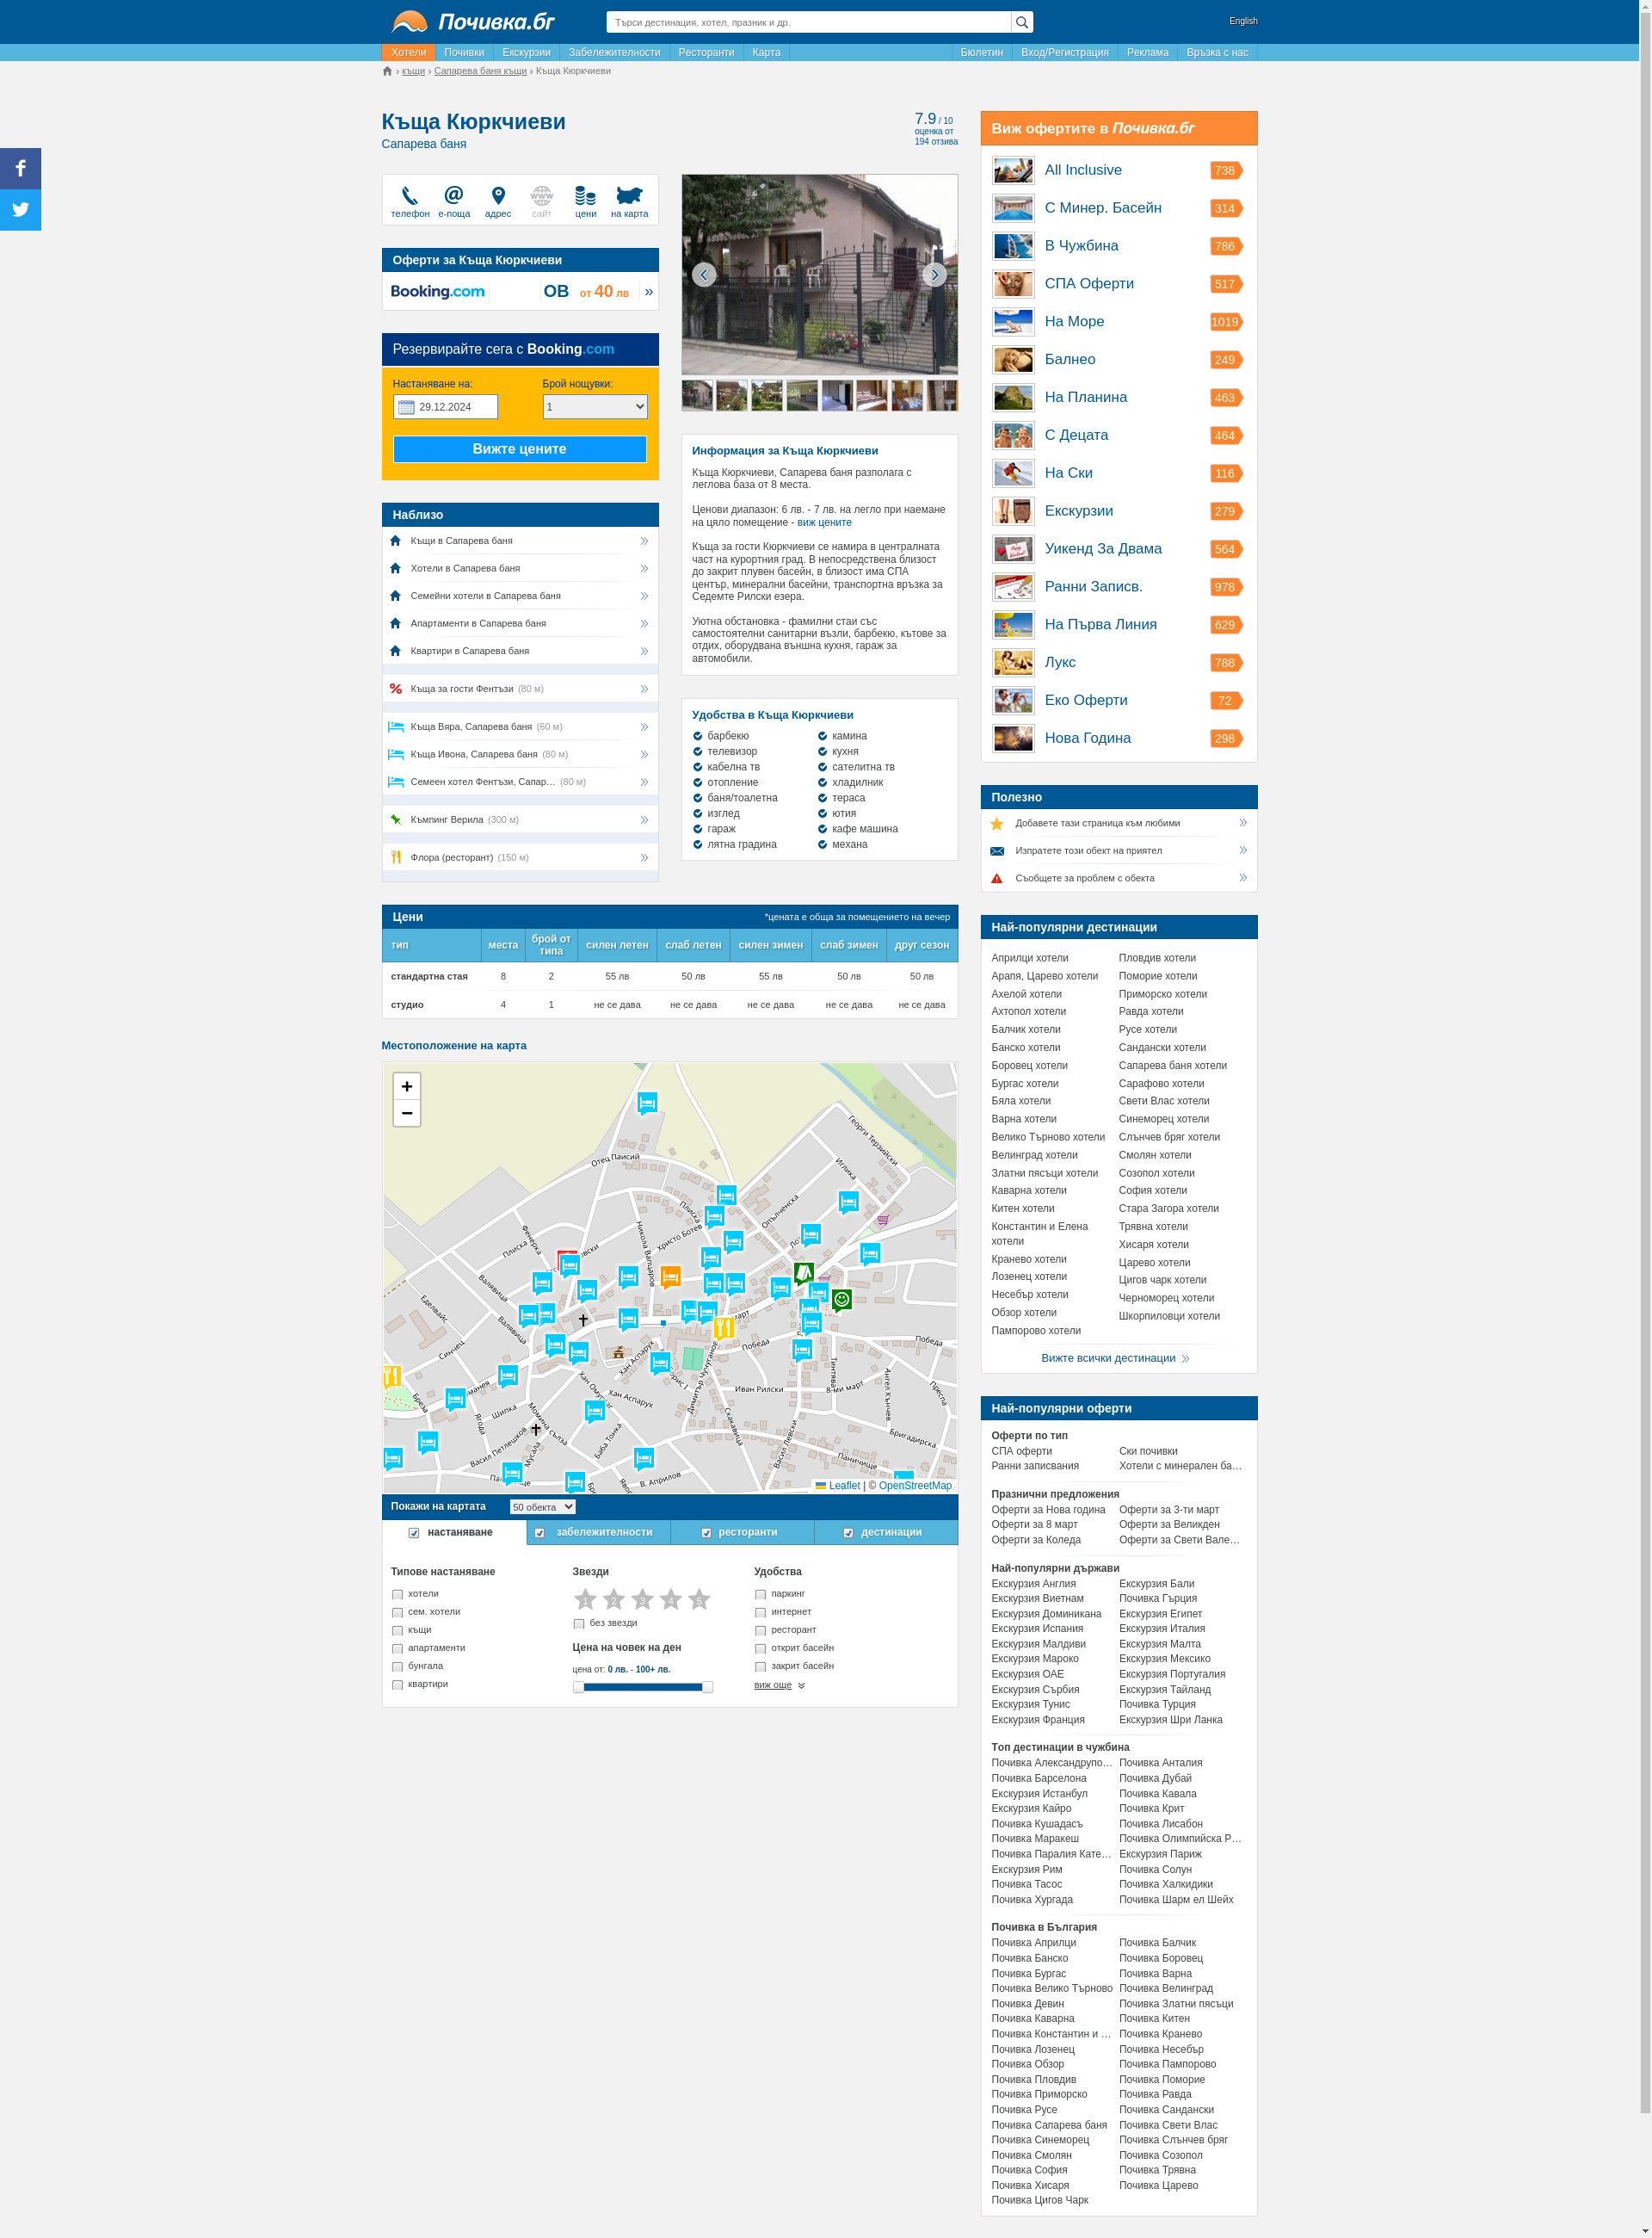
Task: Click the telephone contact icon
Action: (409, 196)
